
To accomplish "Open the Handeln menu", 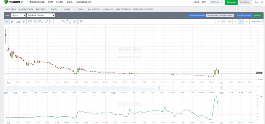I will pos(60,2).
